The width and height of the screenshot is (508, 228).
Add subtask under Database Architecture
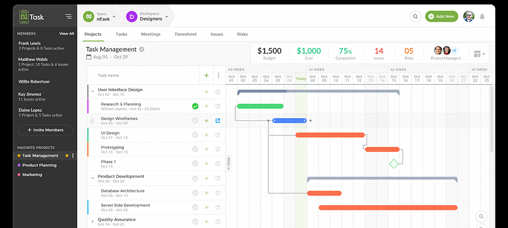206,193
